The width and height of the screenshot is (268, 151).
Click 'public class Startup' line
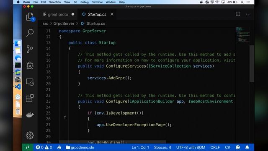[x=92, y=43]
